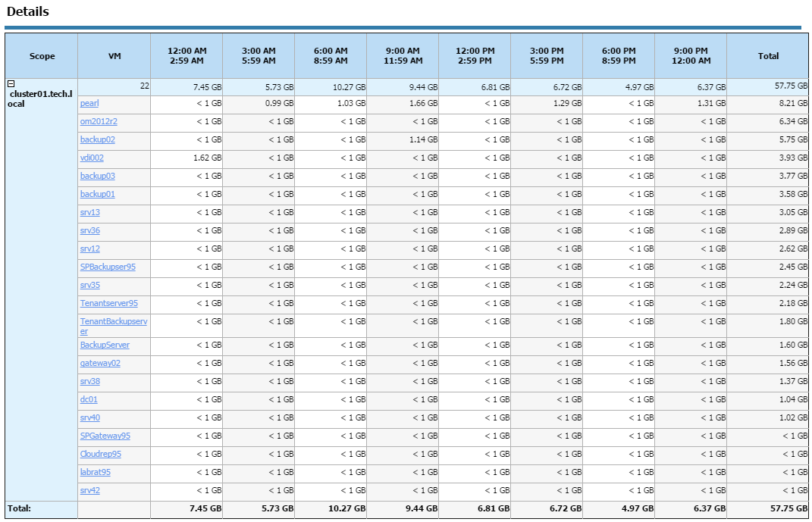Open the SPGateway95 VM link

pos(105,436)
